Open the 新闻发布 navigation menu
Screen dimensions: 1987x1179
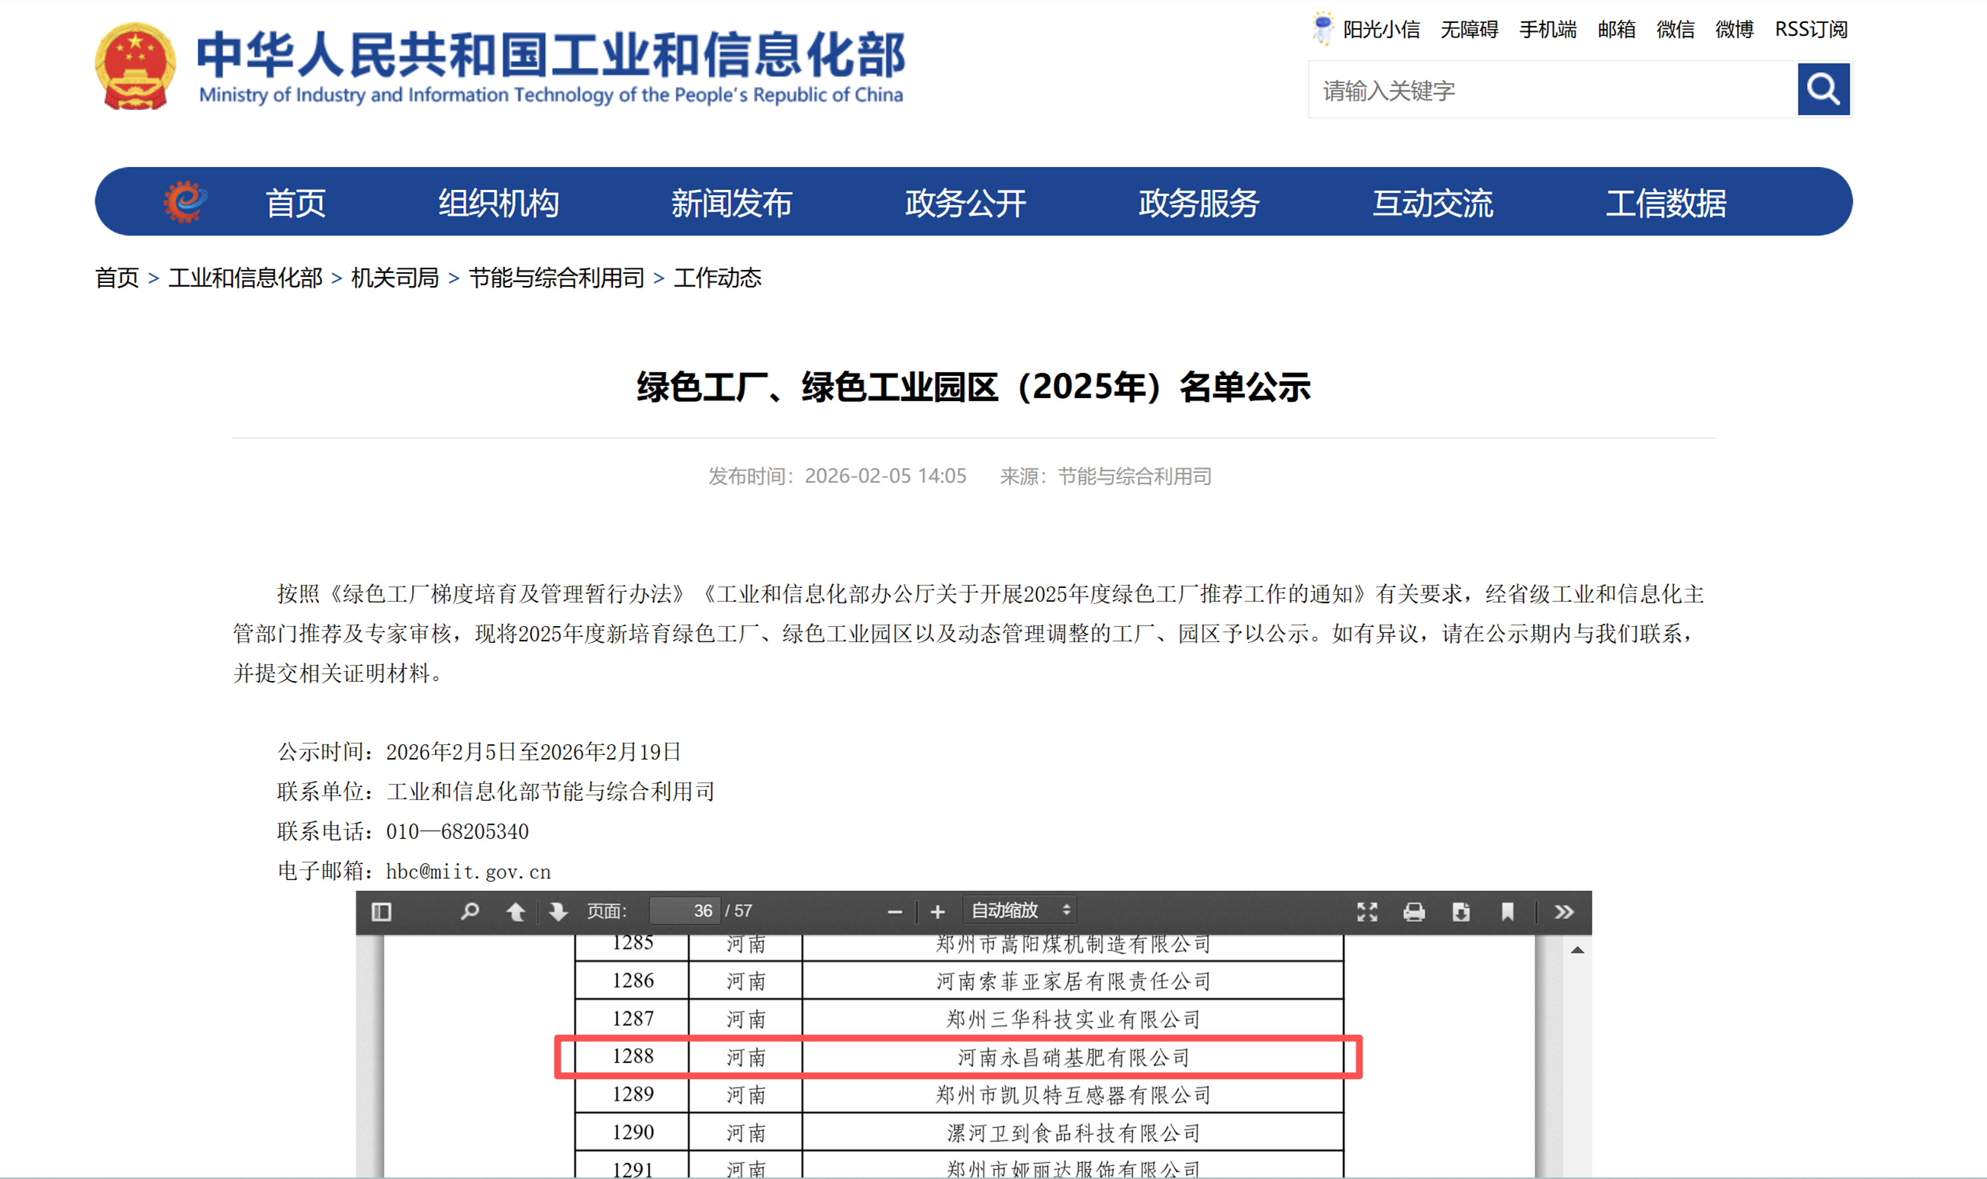click(x=733, y=204)
